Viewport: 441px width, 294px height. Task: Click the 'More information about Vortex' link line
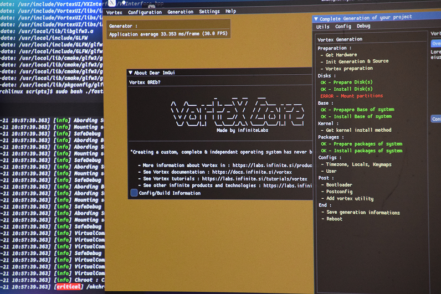pos(225,165)
